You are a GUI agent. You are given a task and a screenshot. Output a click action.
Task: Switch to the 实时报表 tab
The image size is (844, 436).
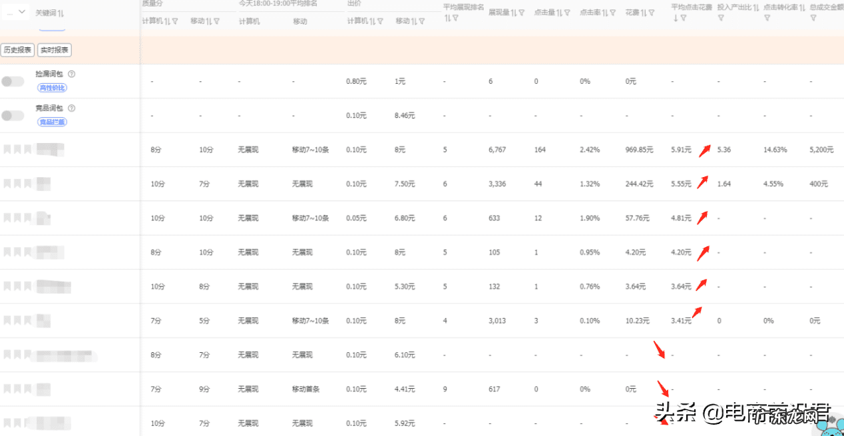point(54,50)
